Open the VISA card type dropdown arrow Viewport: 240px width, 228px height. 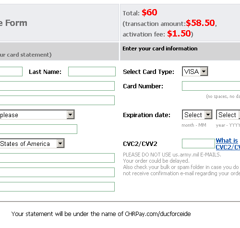(x=204, y=72)
